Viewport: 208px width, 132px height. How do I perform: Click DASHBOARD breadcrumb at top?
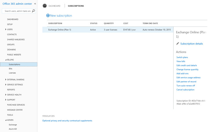pos(54,6)
